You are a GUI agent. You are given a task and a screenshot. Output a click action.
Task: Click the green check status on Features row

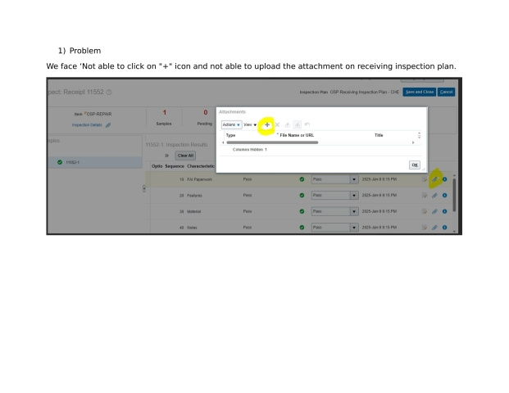(302, 196)
